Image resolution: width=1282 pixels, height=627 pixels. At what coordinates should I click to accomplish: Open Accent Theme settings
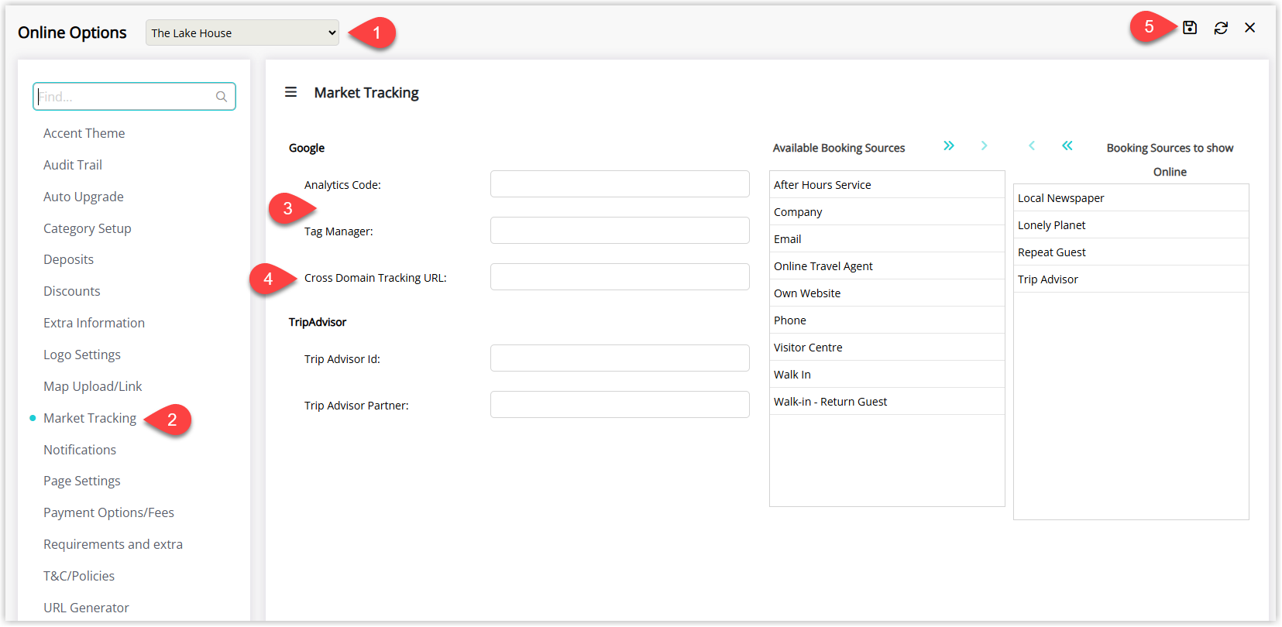84,133
